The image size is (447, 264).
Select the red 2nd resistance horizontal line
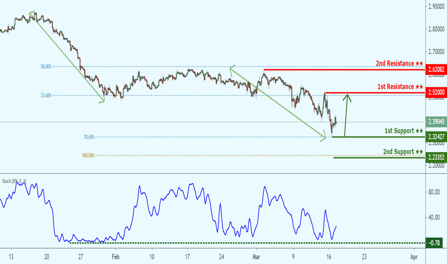[x=344, y=70]
